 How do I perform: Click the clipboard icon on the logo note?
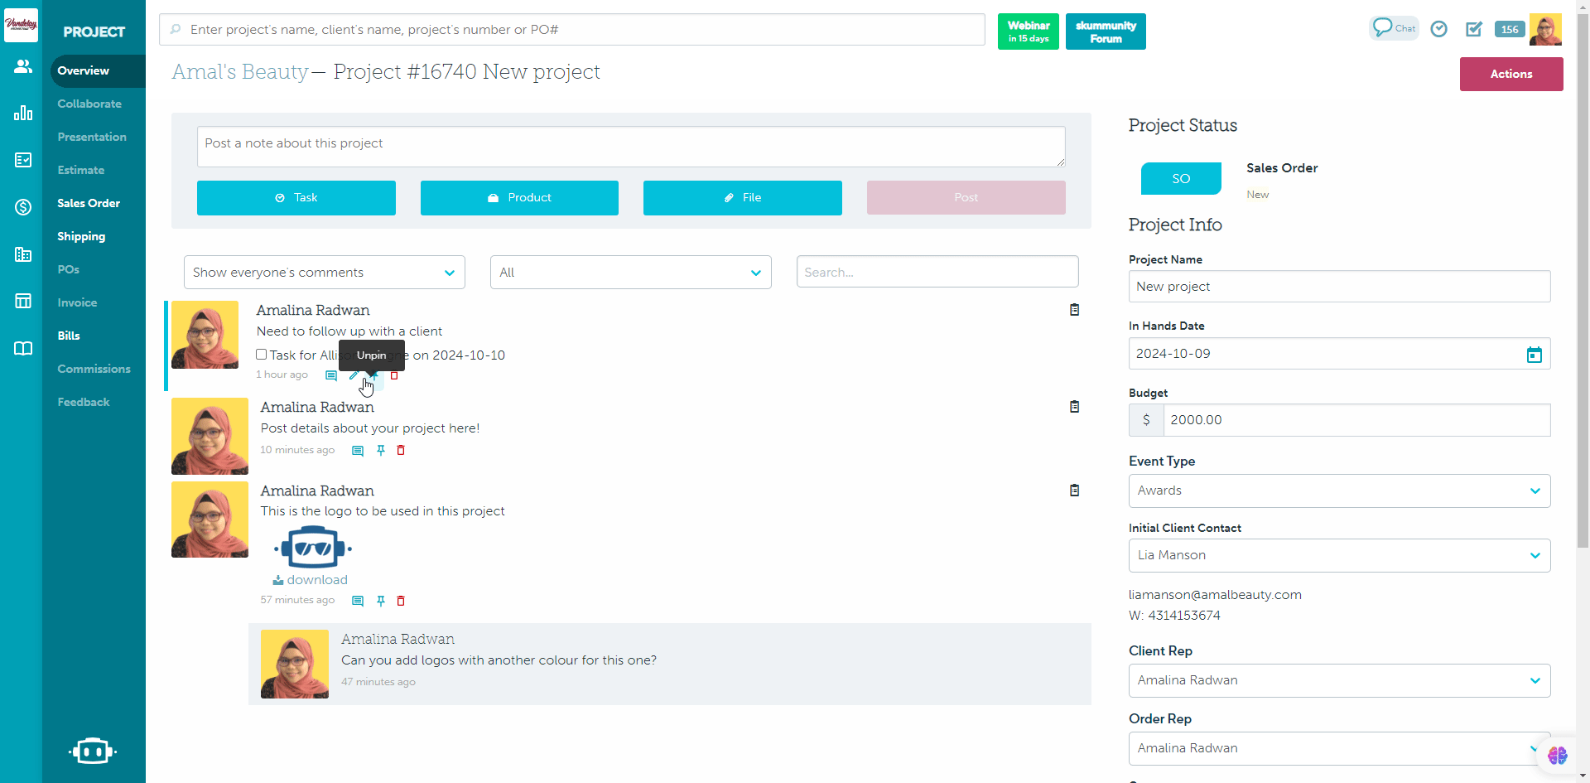point(1074,491)
